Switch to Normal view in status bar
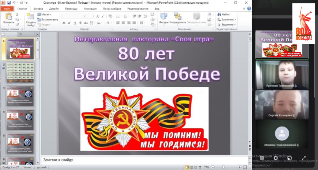Image resolution: width=318 pixels, height=170 pixels. (187, 167)
